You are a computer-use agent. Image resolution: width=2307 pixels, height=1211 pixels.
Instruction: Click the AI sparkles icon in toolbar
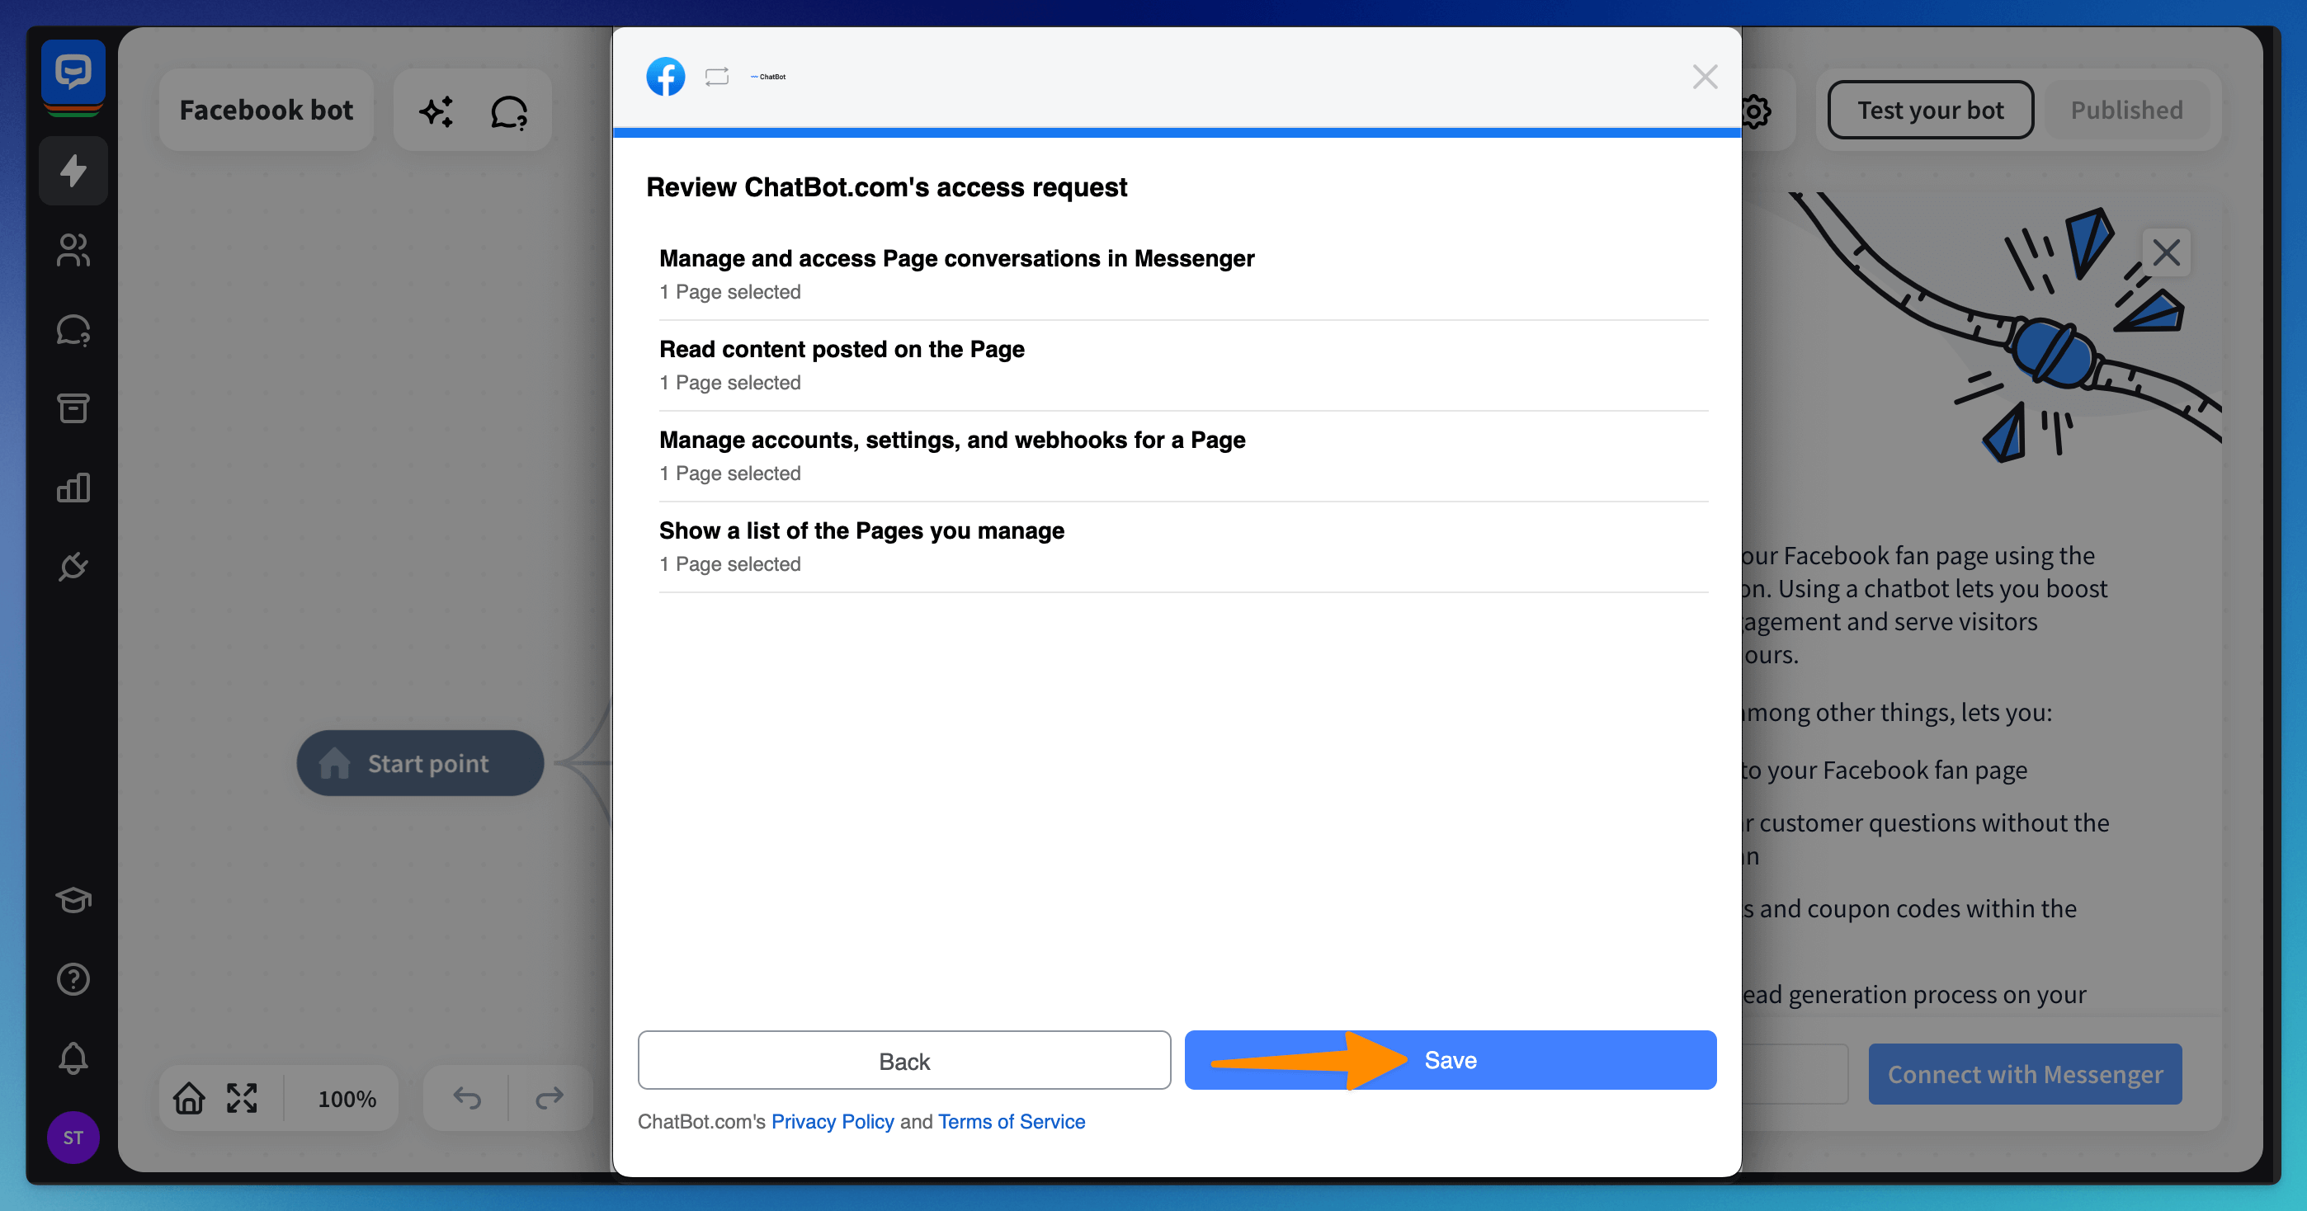tap(436, 111)
